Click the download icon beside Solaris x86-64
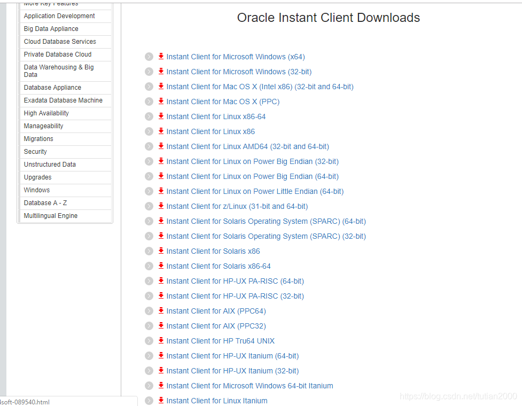 tap(161, 266)
